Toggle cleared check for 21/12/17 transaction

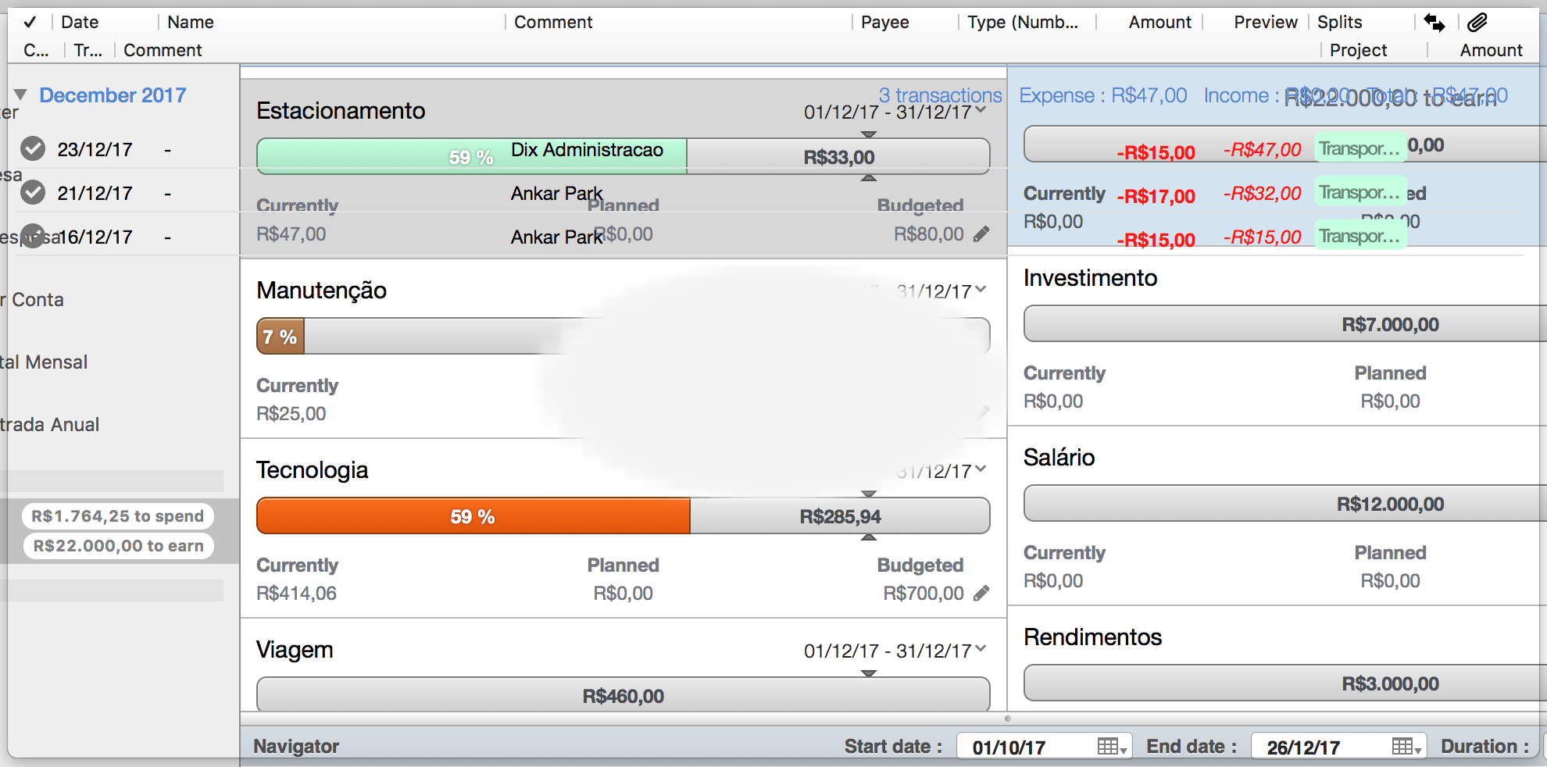pyautogui.click(x=33, y=192)
